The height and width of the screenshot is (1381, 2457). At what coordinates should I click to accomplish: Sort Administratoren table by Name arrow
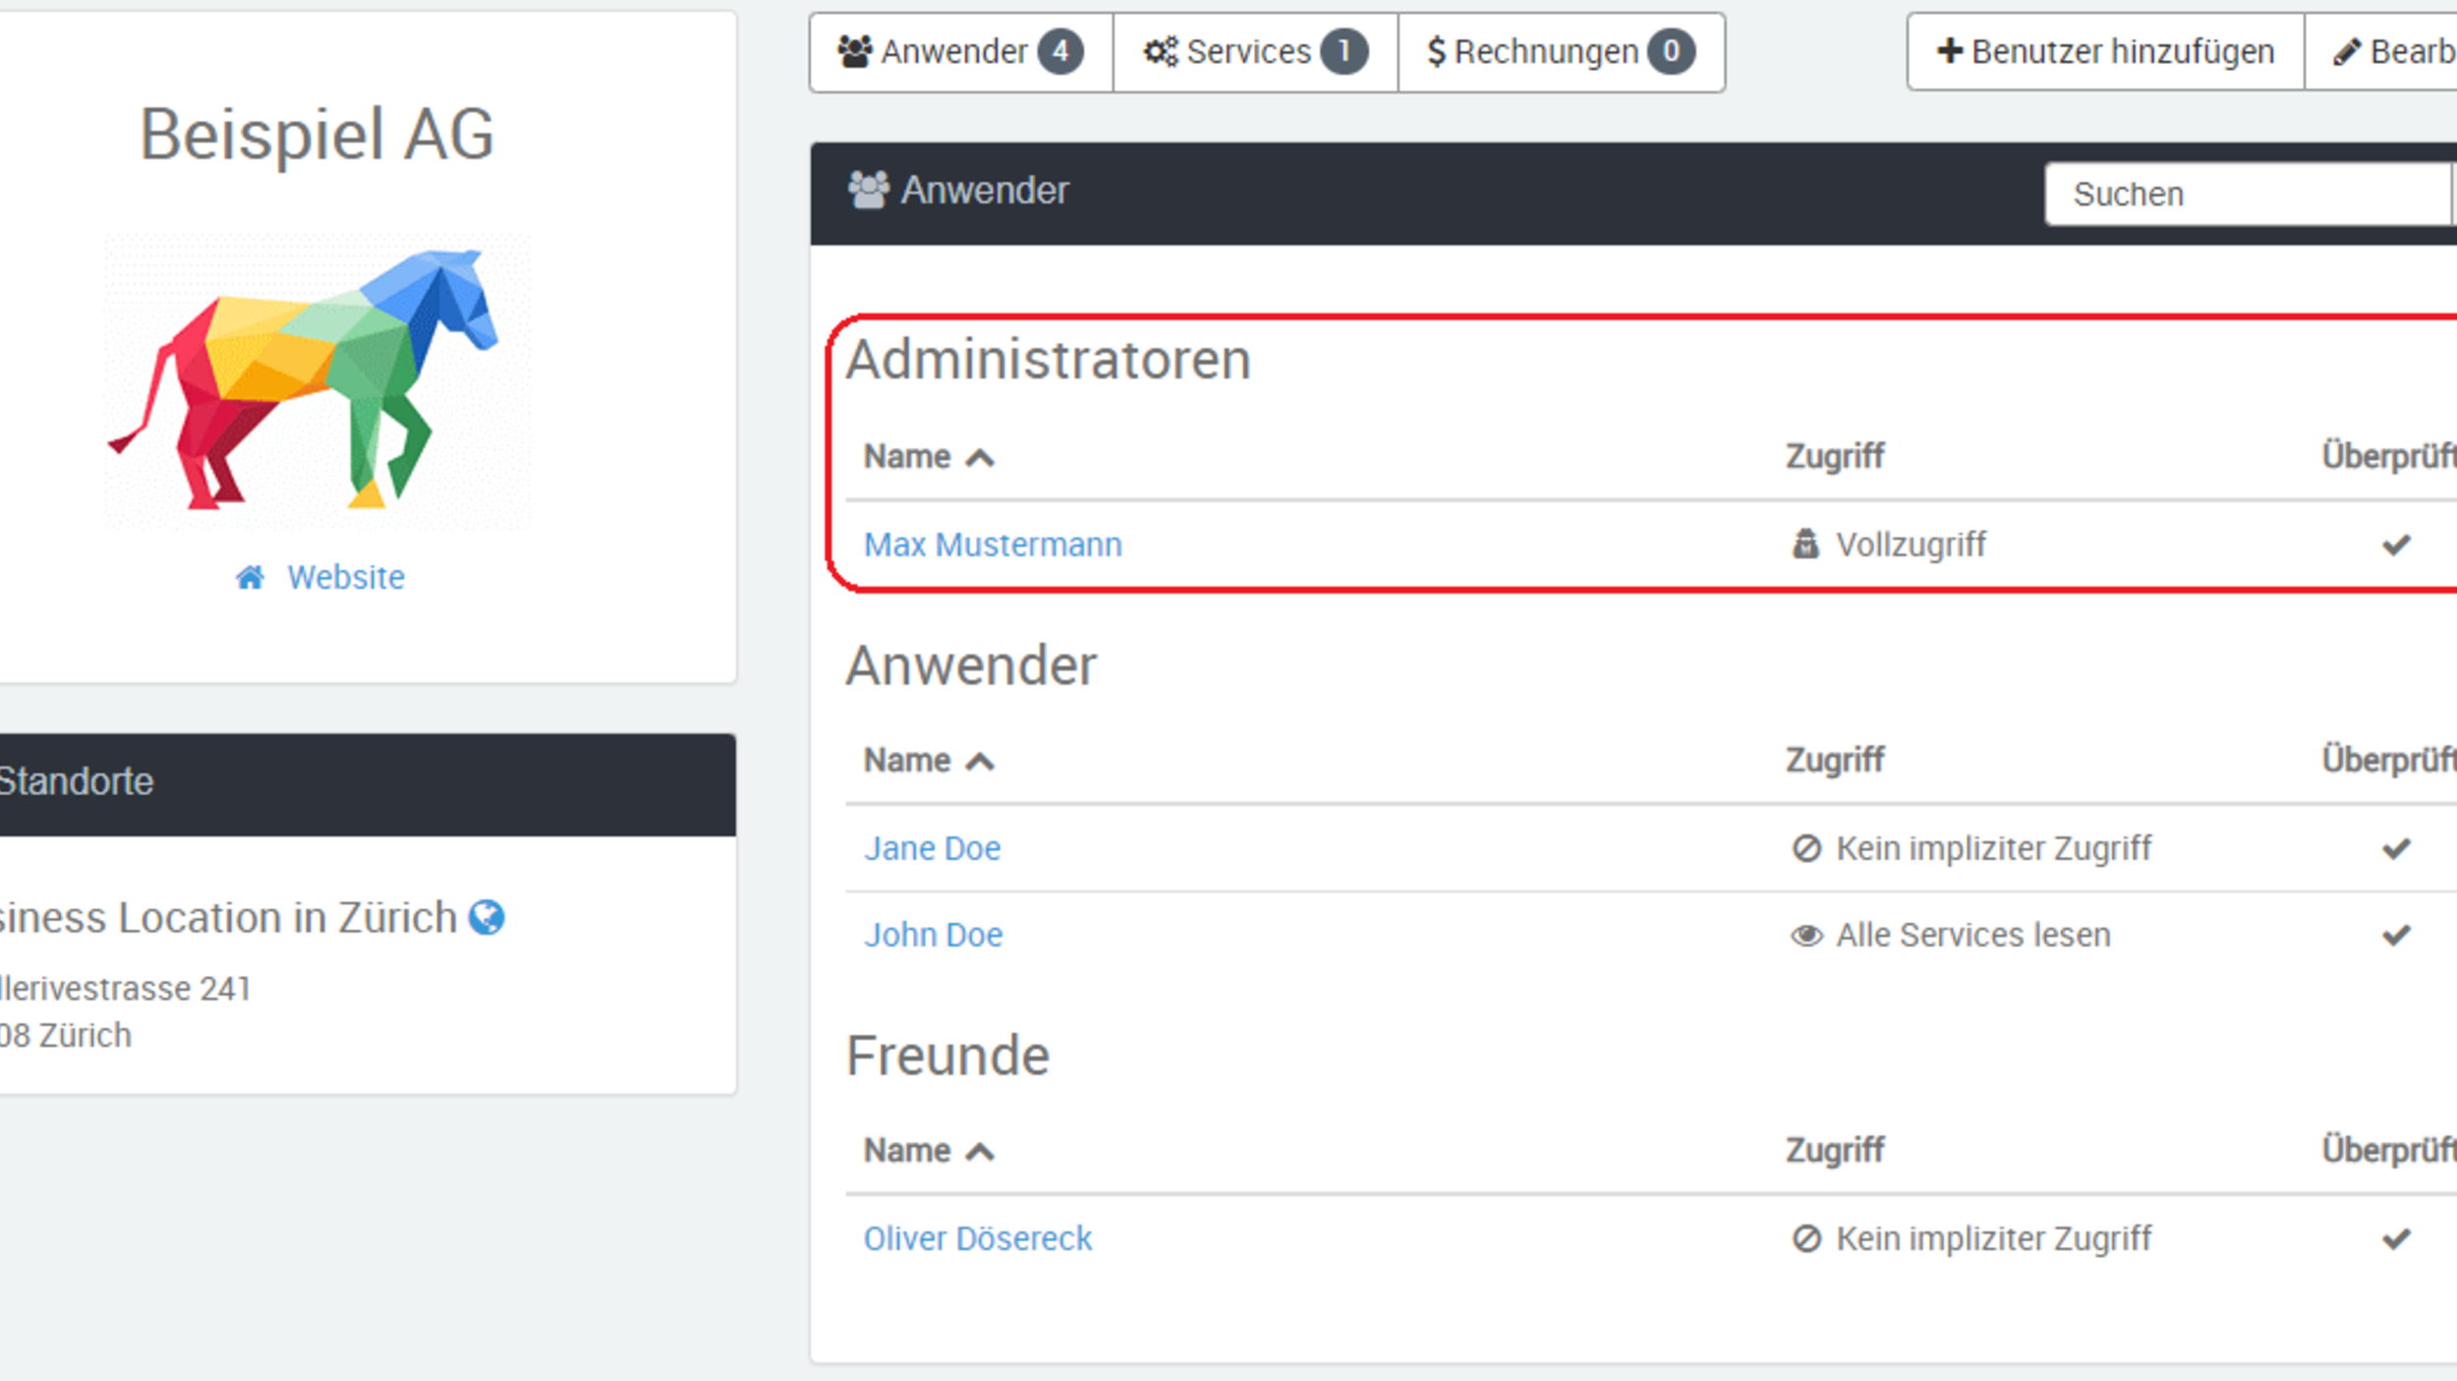click(x=980, y=458)
